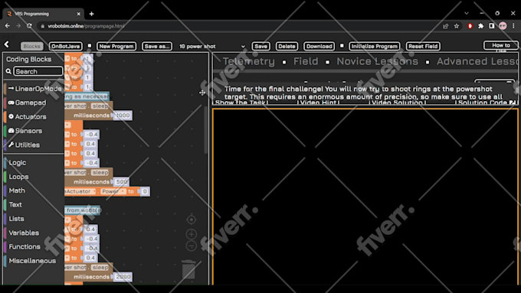Go back in the browser

(8, 26)
